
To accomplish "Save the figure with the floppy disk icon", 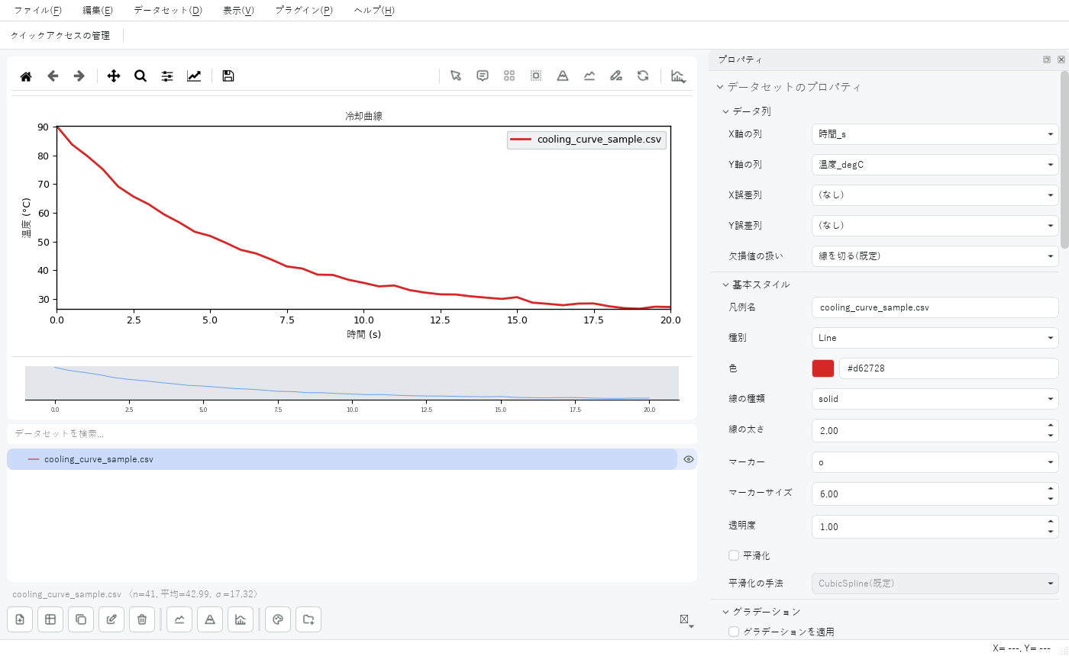I will tap(228, 76).
